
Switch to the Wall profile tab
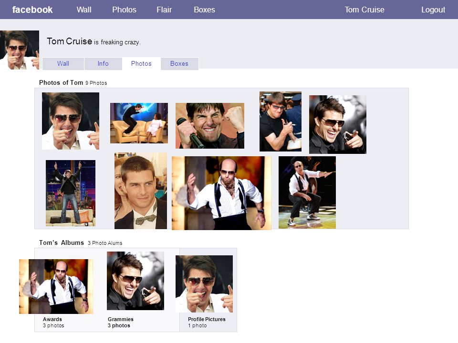[63, 63]
